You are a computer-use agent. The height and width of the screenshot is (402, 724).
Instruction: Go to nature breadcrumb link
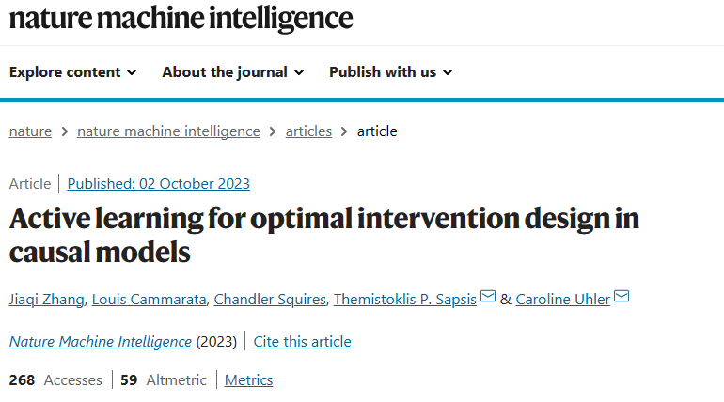coord(30,131)
